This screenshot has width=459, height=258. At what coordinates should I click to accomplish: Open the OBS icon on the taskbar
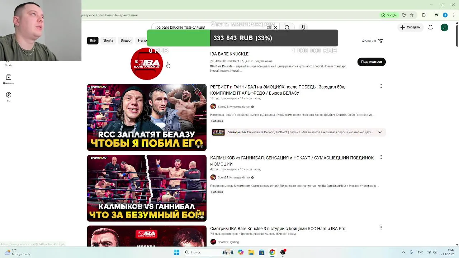click(x=283, y=252)
